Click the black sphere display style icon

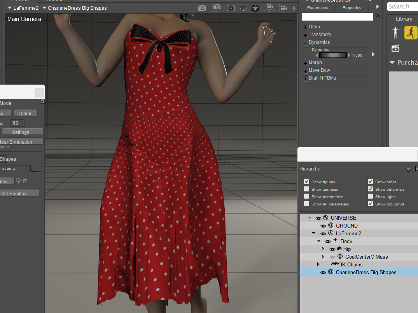[255, 8]
